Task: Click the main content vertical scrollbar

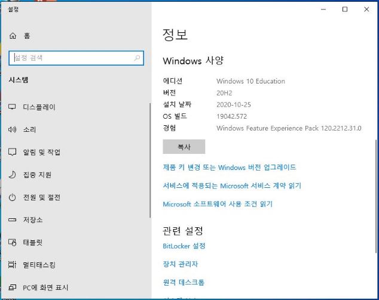Action: (376, 196)
